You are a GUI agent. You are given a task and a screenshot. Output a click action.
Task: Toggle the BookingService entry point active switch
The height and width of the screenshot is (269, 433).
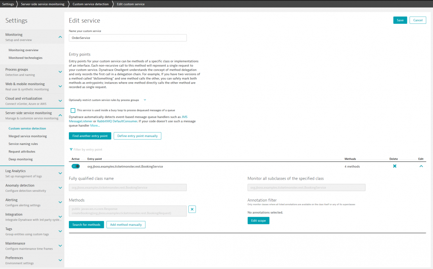(x=76, y=166)
